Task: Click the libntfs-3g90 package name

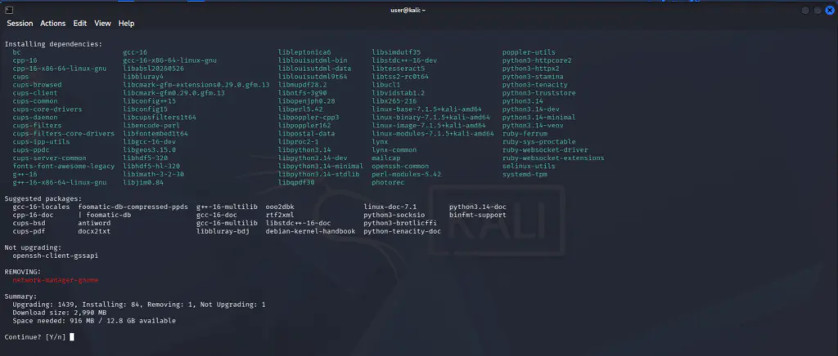Action: pos(303,93)
